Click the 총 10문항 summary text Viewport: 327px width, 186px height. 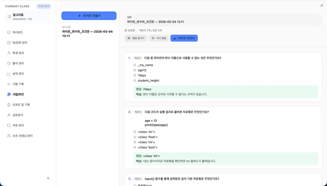click(x=130, y=31)
